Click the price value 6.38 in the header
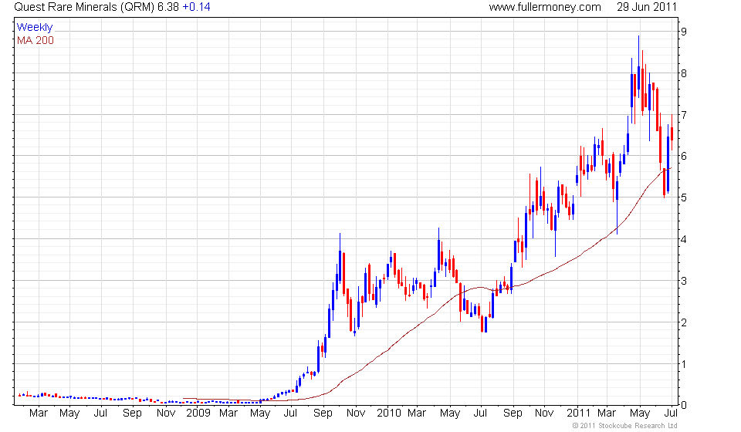 click(x=168, y=7)
